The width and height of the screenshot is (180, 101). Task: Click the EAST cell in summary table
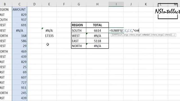pos(79,41)
